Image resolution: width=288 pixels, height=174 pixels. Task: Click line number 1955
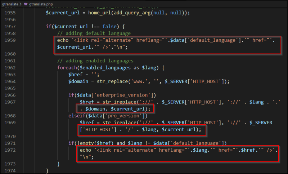click(x=10, y=13)
